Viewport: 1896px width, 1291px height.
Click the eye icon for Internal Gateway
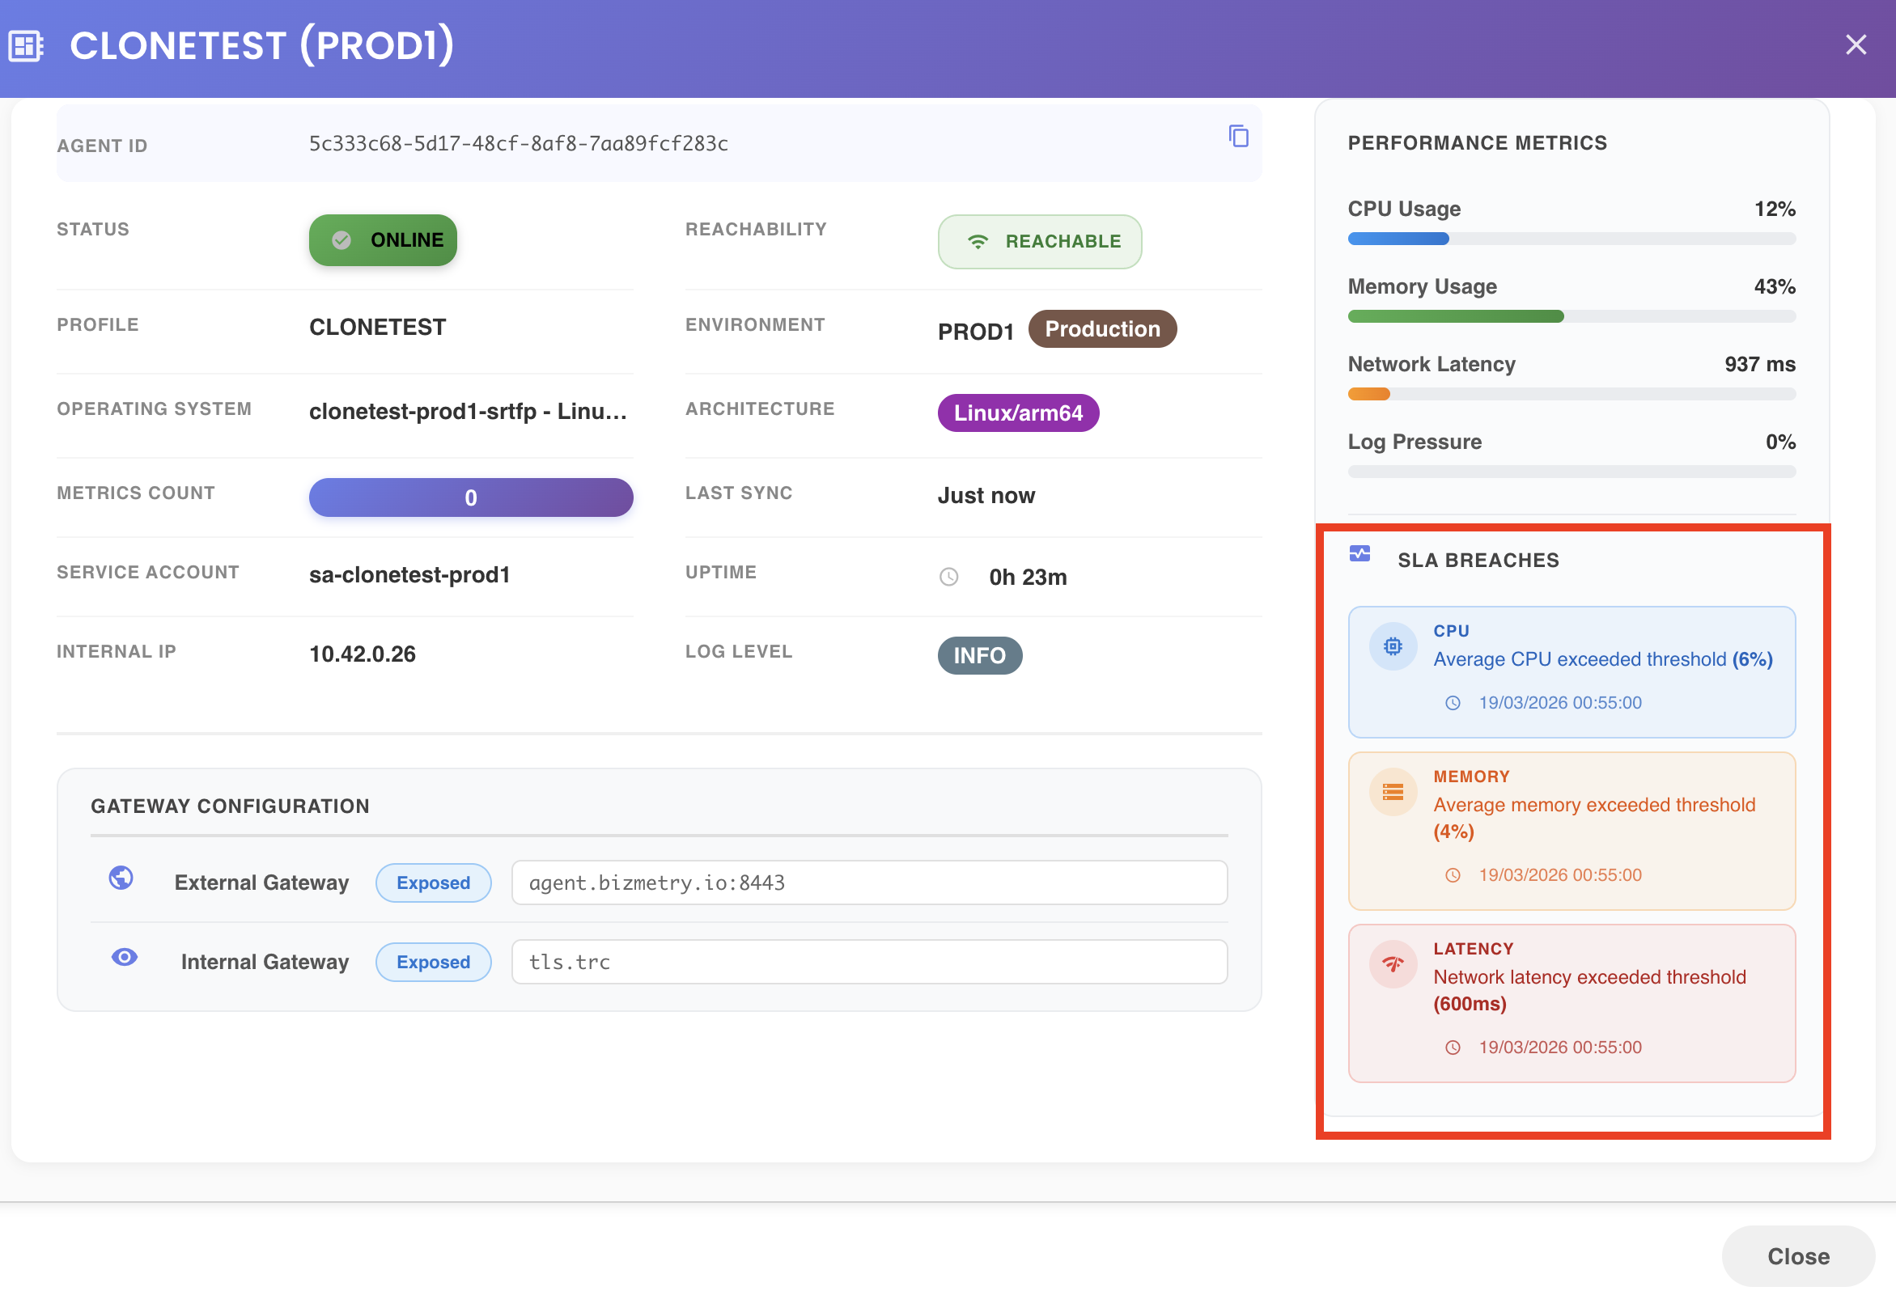pos(124,958)
